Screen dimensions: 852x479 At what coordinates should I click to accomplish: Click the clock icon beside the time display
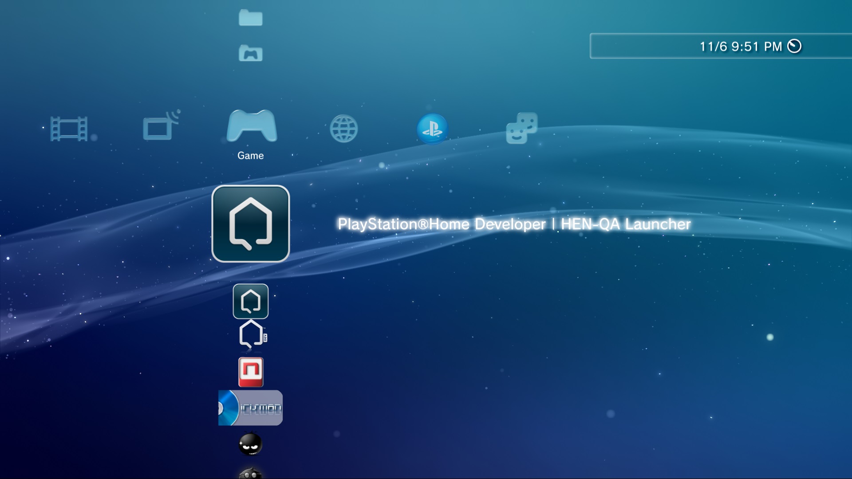click(795, 45)
